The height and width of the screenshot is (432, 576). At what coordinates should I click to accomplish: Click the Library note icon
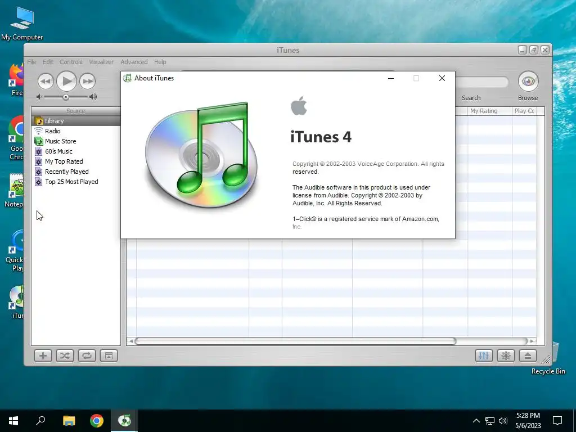pos(39,121)
